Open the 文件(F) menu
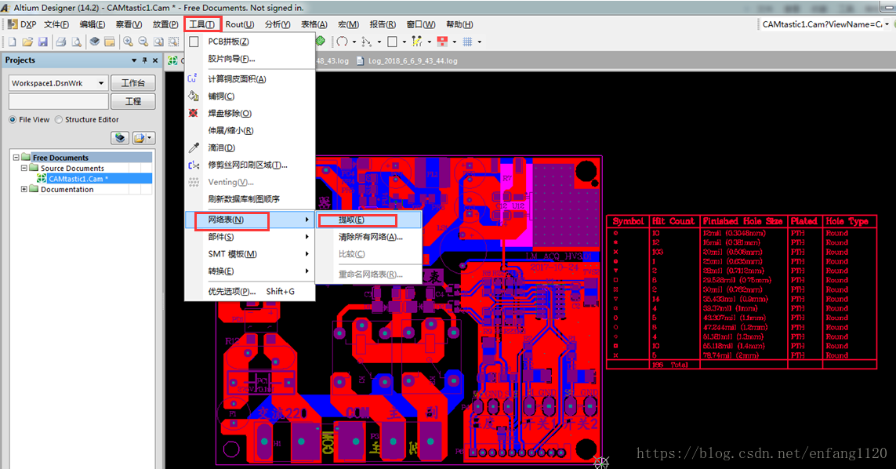 click(56, 24)
